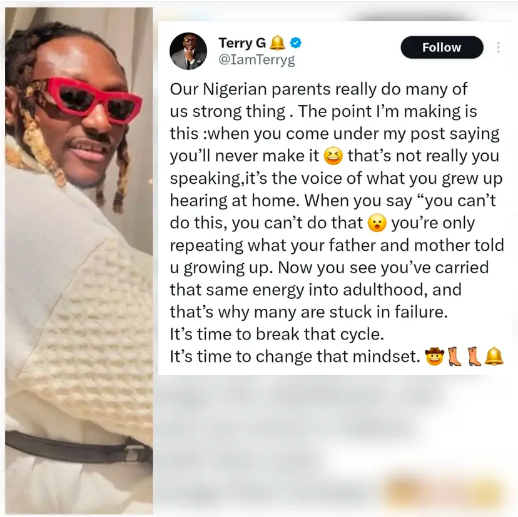This screenshot has width=518, height=517.
Task: Click the bell emoji ending the tweet
Action: click(494, 356)
